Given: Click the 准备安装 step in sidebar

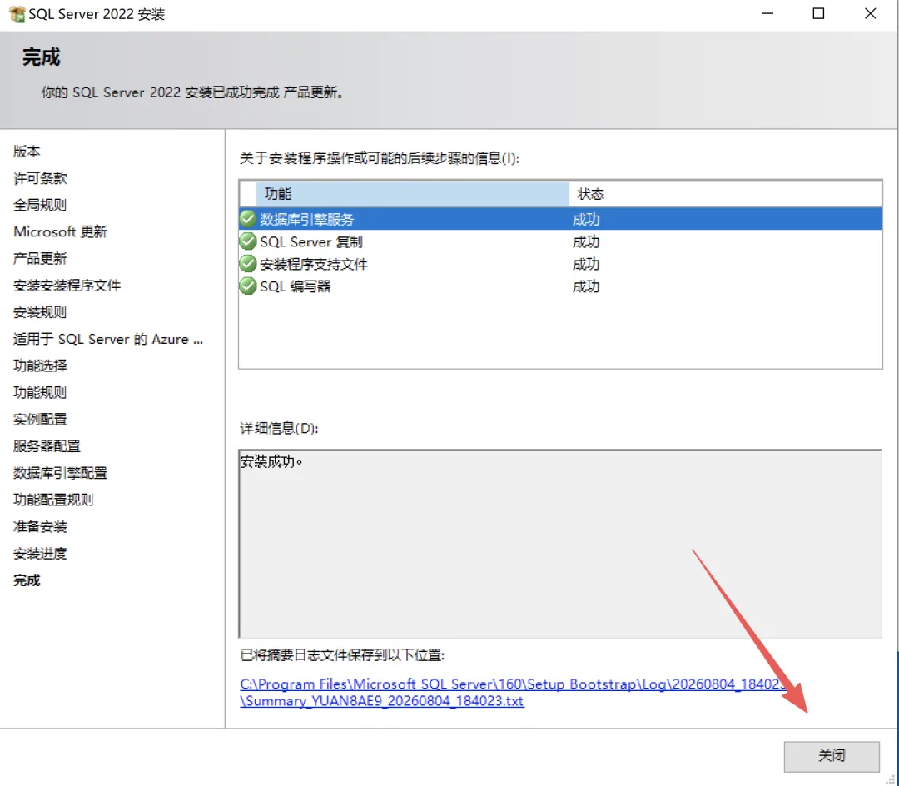Looking at the screenshot, I should click(40, 526).
